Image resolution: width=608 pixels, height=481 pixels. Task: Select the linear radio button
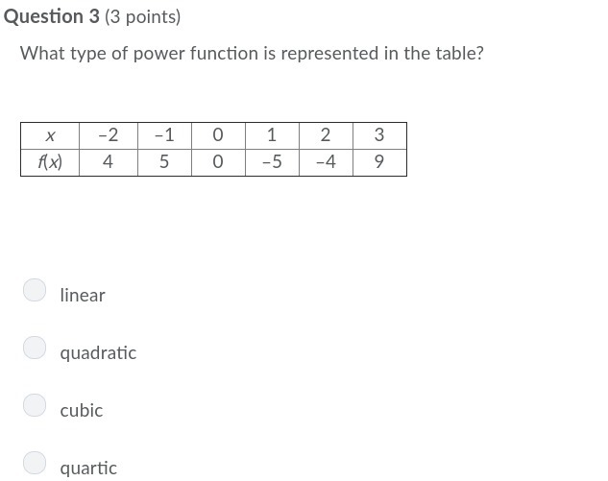pos(35,290)
